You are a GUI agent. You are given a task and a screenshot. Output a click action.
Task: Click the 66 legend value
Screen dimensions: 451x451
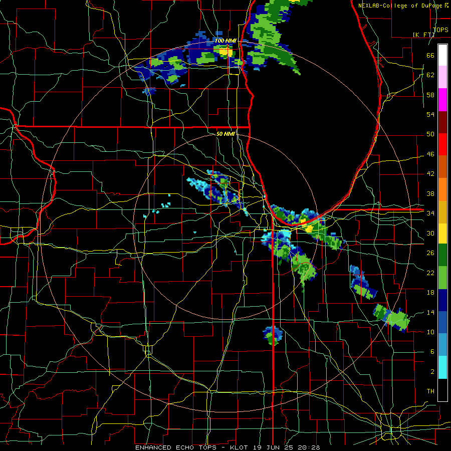[x=430, y=55]
